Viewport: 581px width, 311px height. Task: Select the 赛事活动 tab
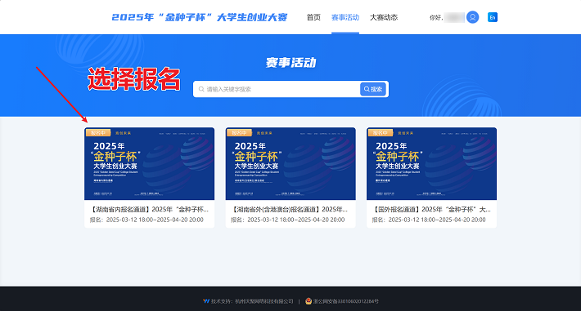(345, 17)
